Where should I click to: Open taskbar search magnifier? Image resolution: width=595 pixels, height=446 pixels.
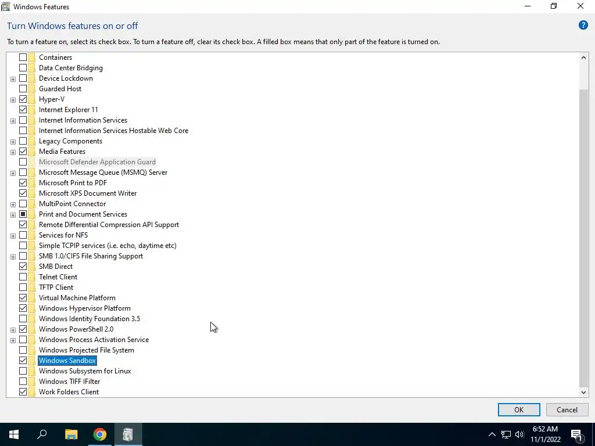pos(42,434)
